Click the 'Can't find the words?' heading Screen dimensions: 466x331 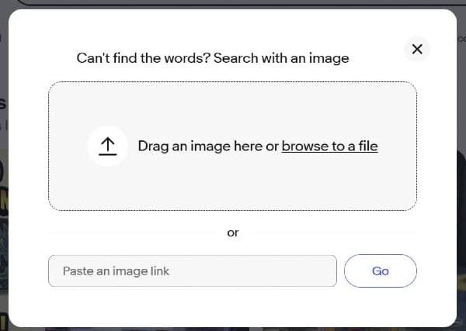point(143,57)
